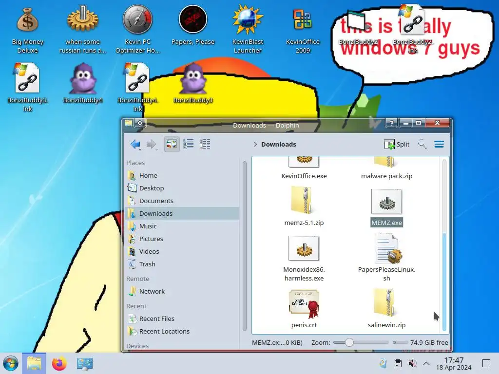Click Dolphin file manager taskbar icon
Screen dimensions: 499x374
coord(34,363)
